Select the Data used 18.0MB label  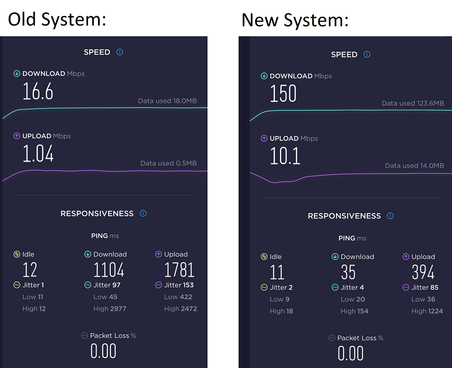[x=168, y=101]
